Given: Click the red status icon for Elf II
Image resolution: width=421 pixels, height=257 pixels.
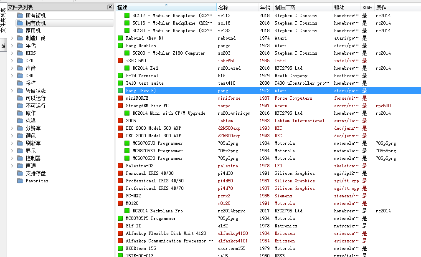Looking at the screenshot, I should pyautogui.click(x=120, y=226).
